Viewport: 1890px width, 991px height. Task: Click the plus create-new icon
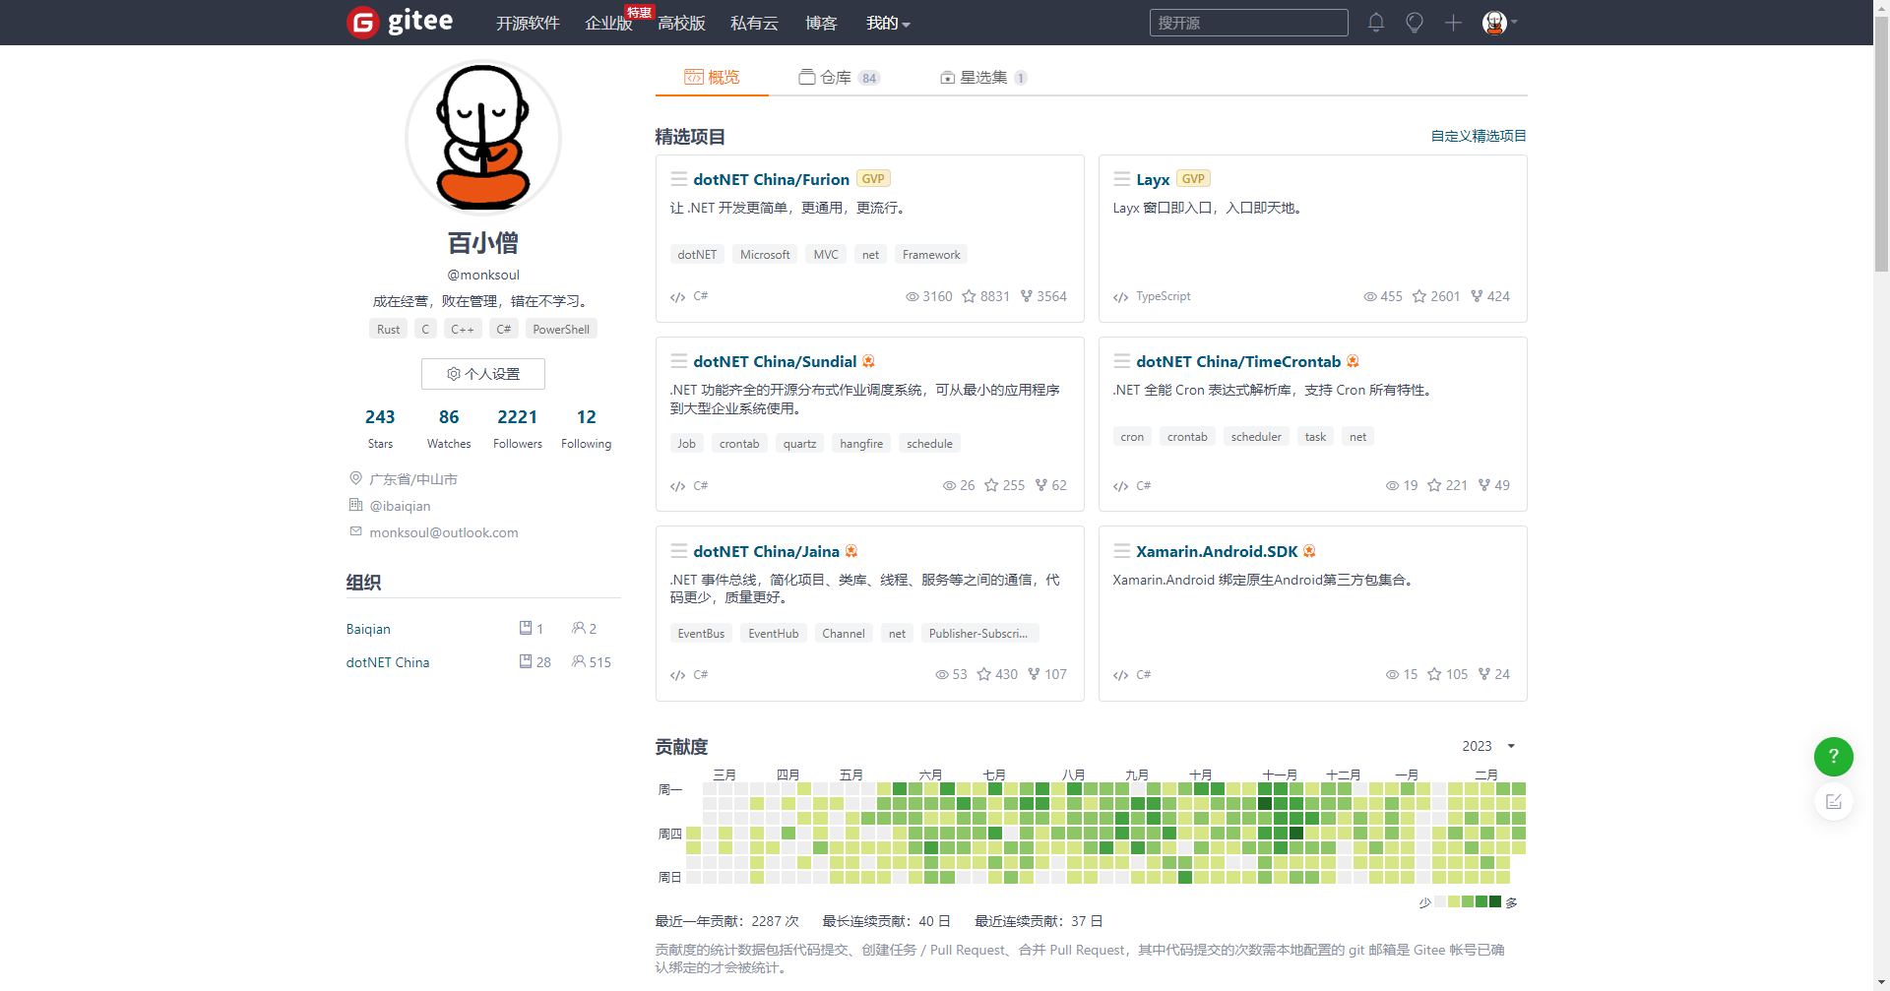click(x=1453, y=23)
